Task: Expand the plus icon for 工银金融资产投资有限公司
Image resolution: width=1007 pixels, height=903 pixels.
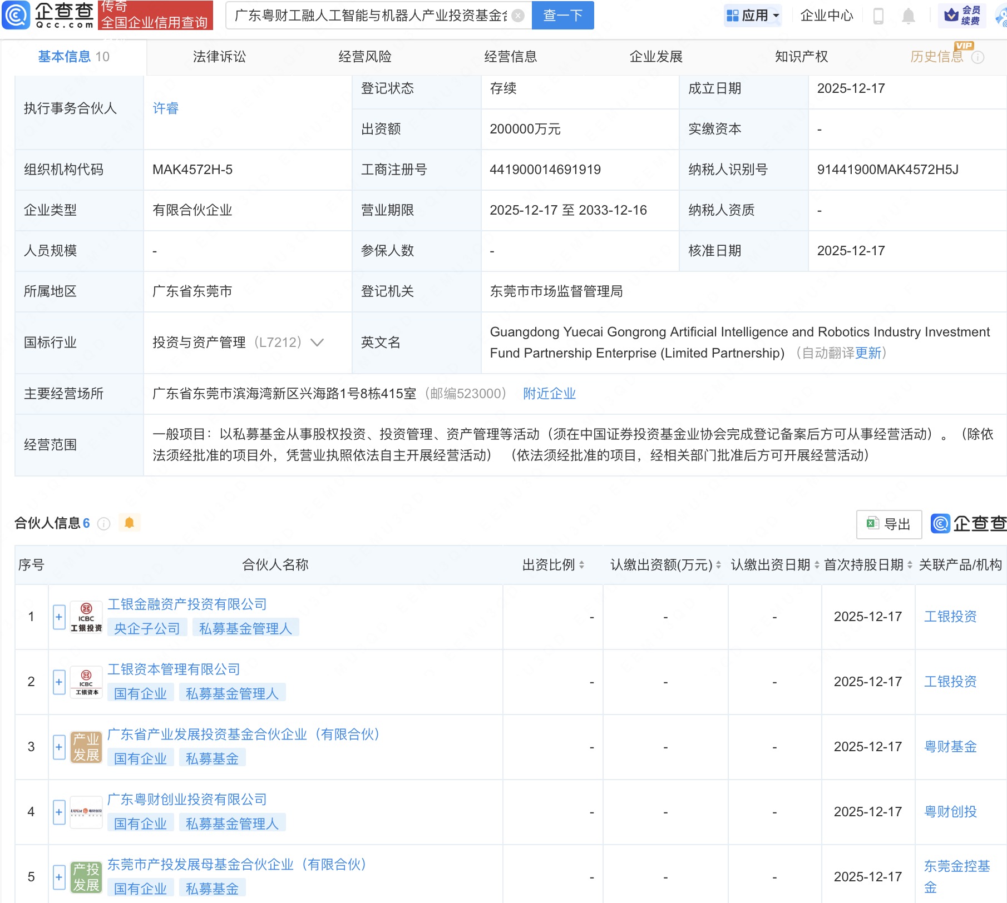Action: pos(58,617)
